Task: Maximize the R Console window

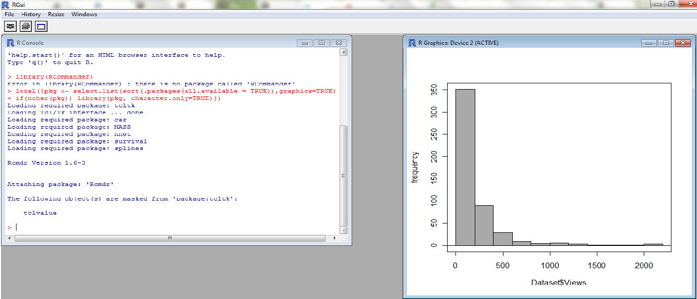Action: (x=321, y=43)
